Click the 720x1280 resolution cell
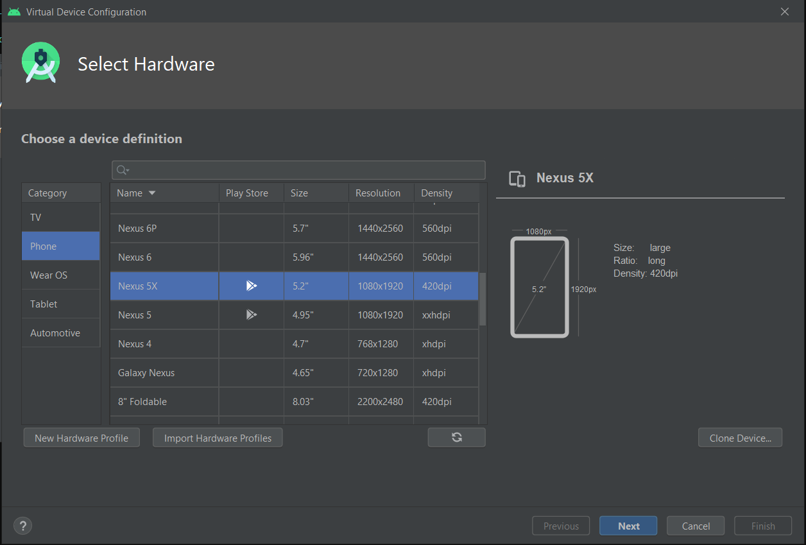Image resolution: width=806 pixels, height=545 pixels. pos(381,372)
